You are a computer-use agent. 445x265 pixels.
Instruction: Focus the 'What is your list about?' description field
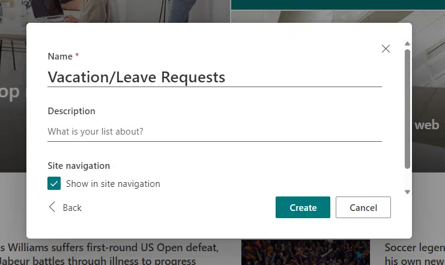[214, 132]
